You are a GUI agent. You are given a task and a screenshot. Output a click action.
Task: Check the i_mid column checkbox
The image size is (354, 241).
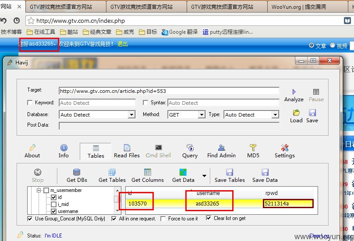coord(53,204)
